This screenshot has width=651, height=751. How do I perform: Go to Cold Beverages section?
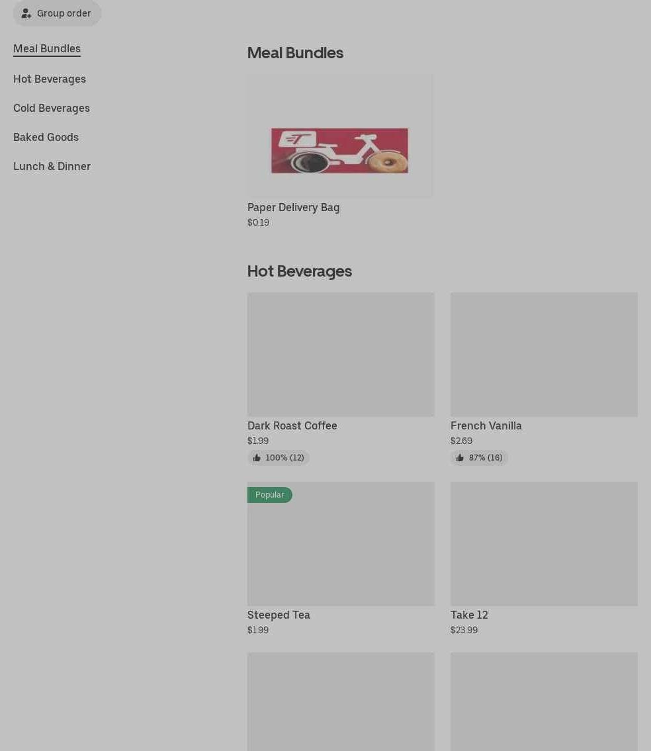click(52, 109)
